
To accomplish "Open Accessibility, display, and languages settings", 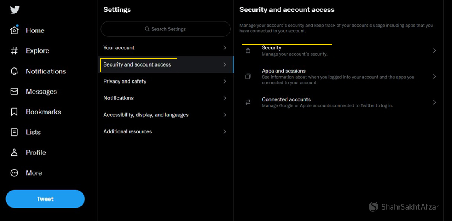I will point(146,115).
